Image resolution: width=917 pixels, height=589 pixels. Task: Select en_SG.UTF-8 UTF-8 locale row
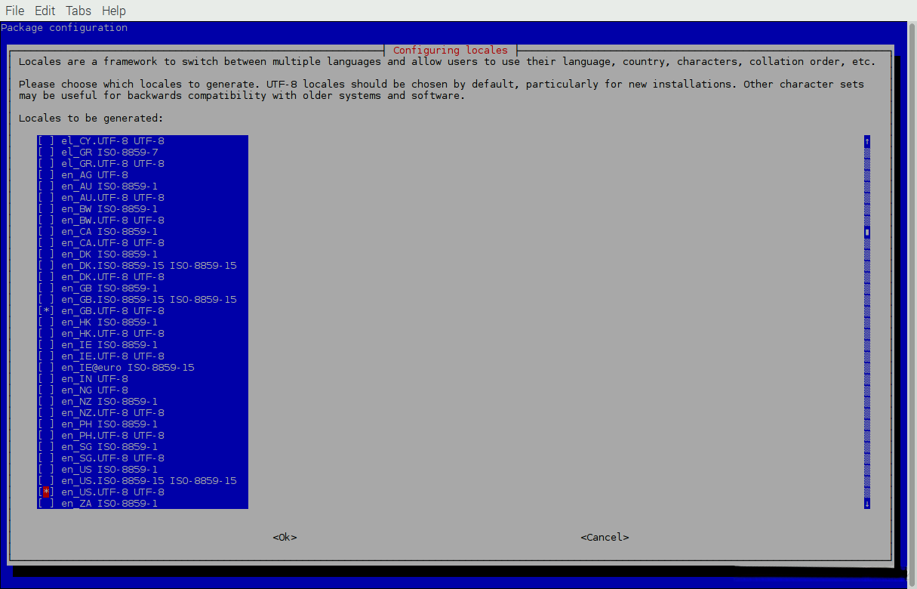click(x=143, y=458)
